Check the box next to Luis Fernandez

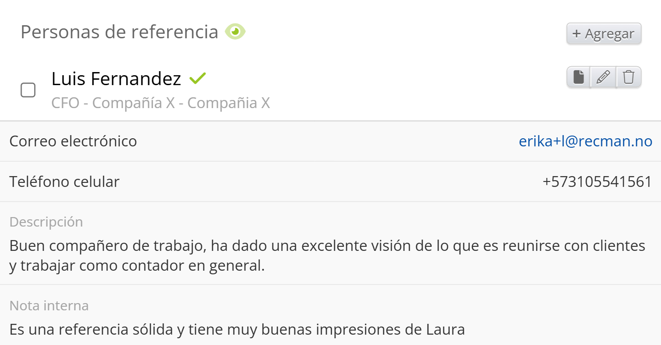point(28,90)
